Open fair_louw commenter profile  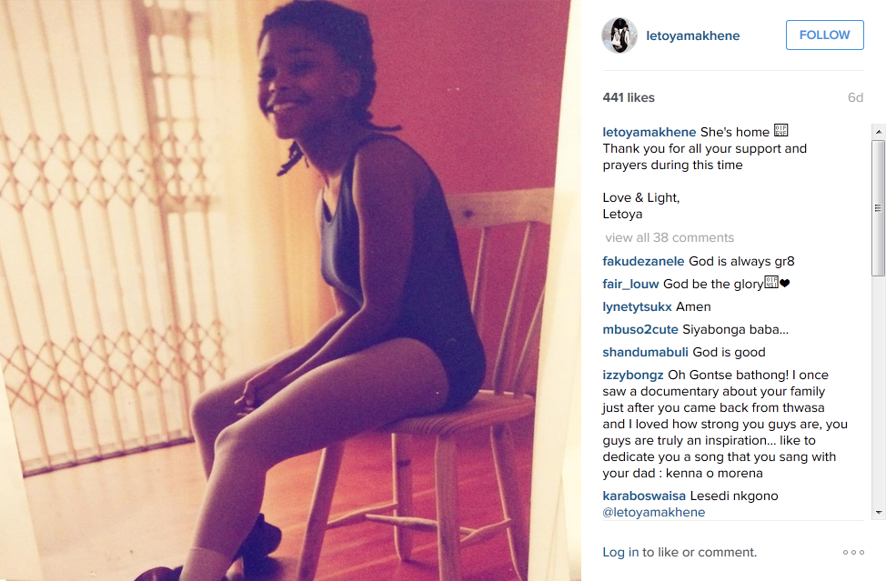click(630, 284)
